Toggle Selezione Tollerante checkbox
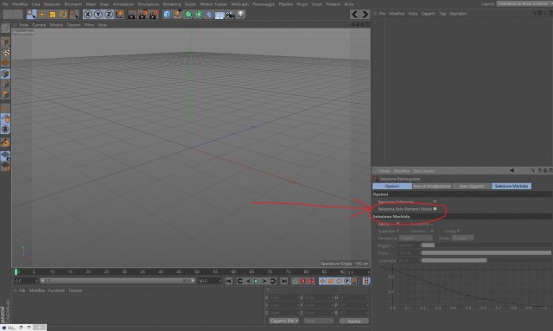The image size is (553, 331). tap(435, 201)
